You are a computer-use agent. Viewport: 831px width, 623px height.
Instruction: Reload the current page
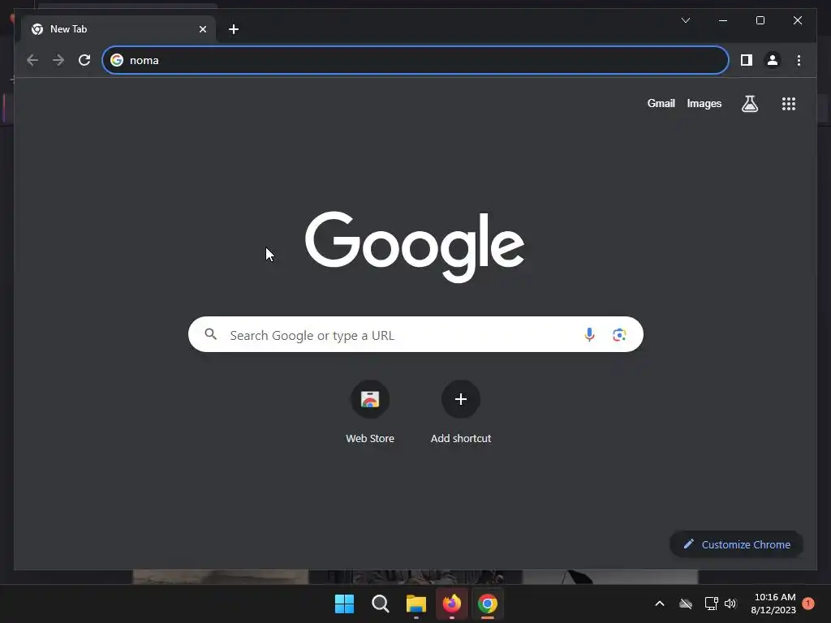[x=84, y=60]
